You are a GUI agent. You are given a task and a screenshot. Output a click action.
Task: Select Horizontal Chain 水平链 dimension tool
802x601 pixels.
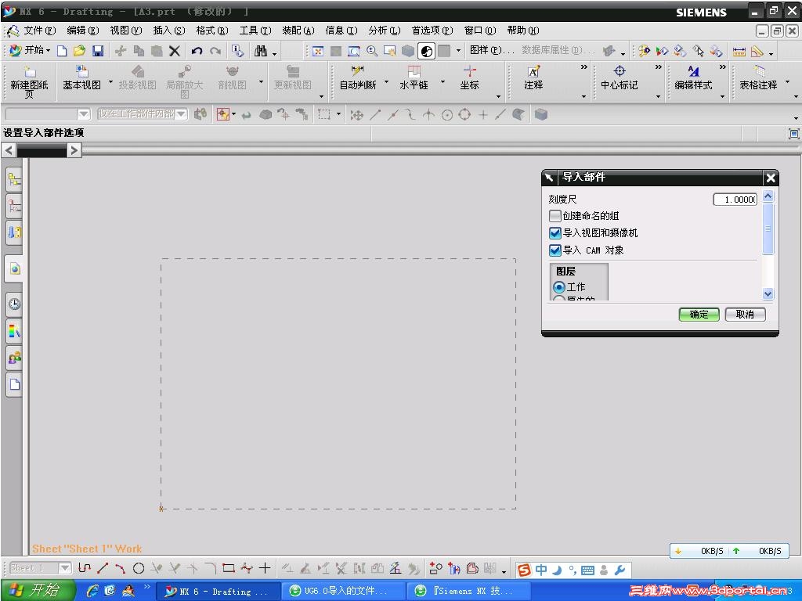pyautogui.click(x=414, y=77)
